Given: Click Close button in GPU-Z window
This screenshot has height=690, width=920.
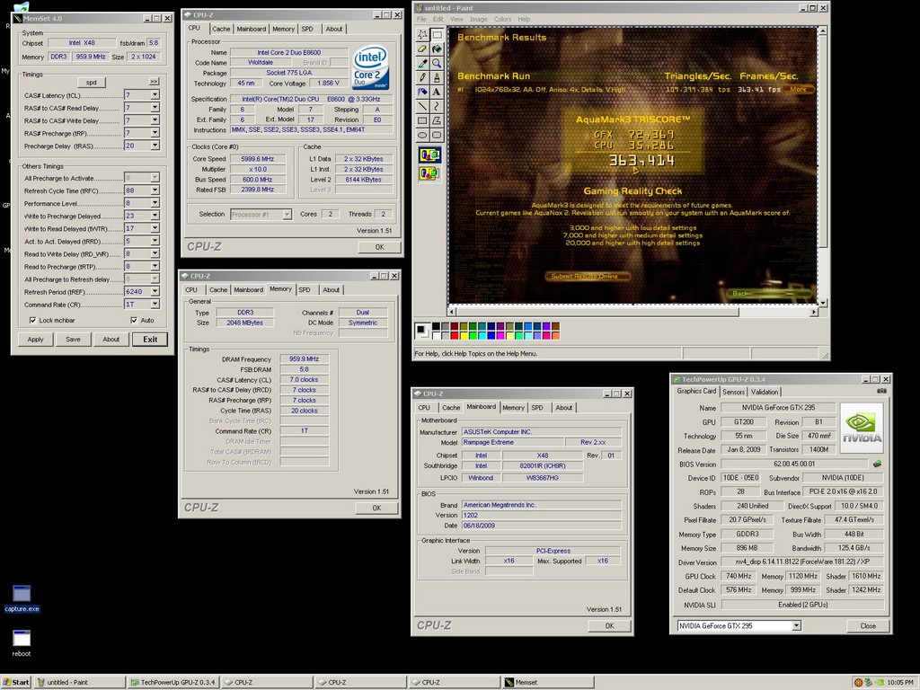Looking at the screenshot, I should pyautogui.click(x=868, y=625).
